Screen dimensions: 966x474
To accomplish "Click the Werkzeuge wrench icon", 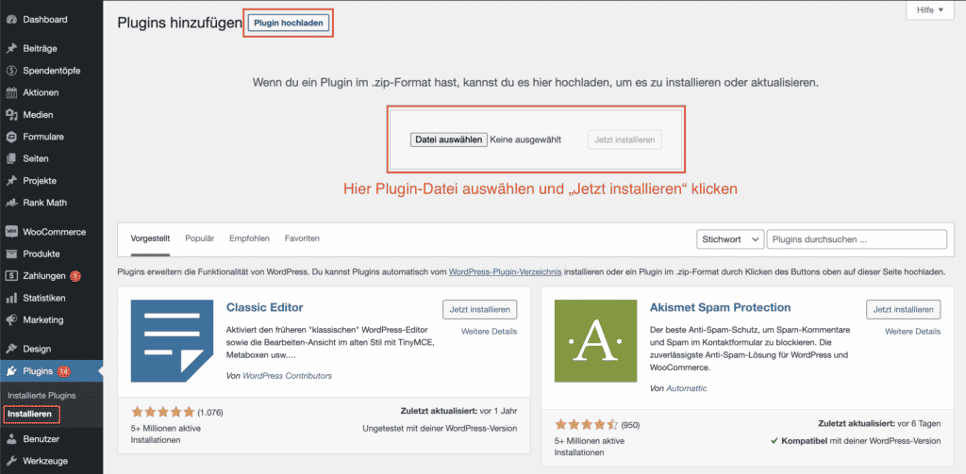I will 11,461.
